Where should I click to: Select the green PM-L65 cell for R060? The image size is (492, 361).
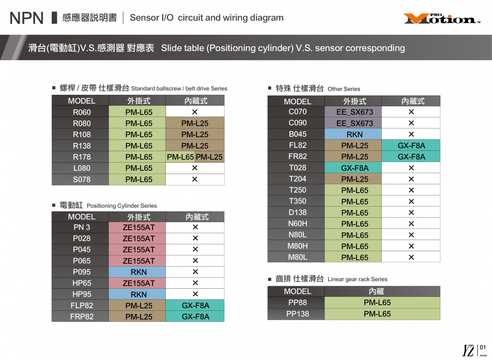coord(139,112)
